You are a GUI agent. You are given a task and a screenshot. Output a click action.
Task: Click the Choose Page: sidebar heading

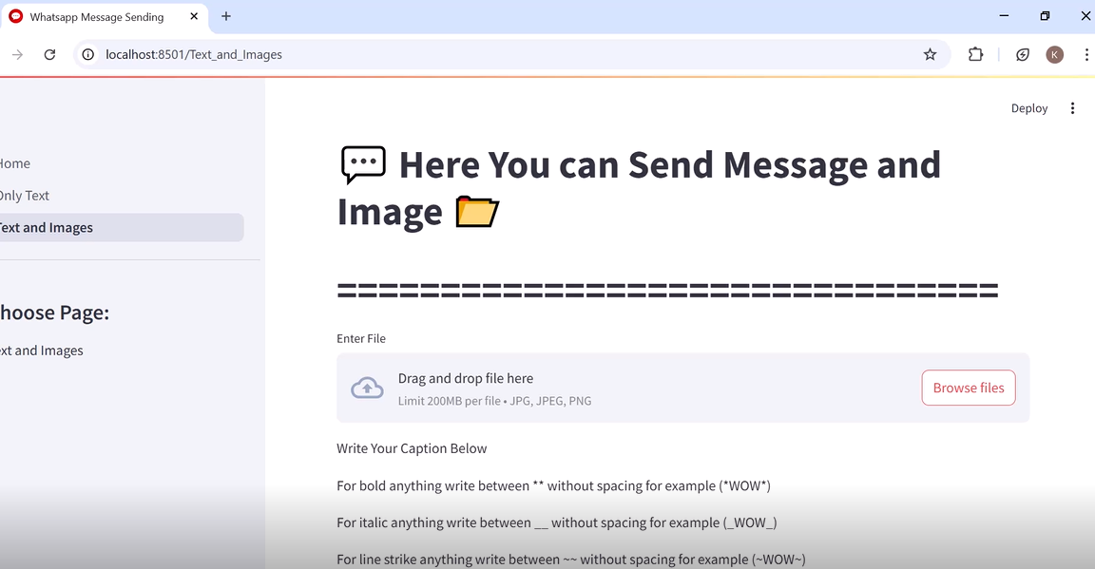[54, 313]
